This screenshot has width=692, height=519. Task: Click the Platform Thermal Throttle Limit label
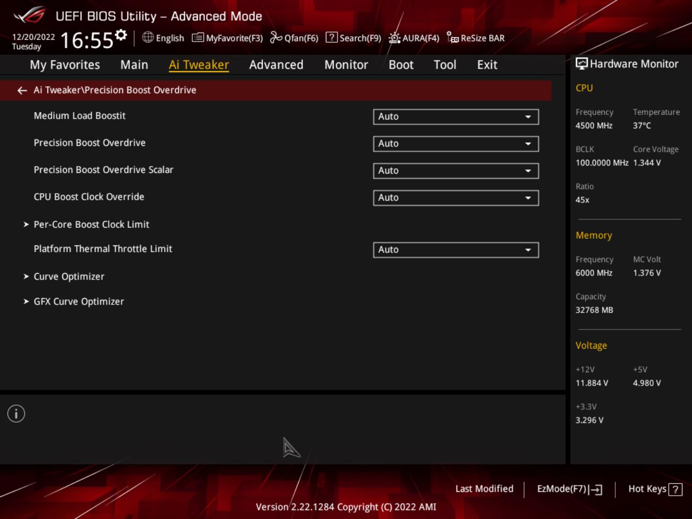click(103, 249)
